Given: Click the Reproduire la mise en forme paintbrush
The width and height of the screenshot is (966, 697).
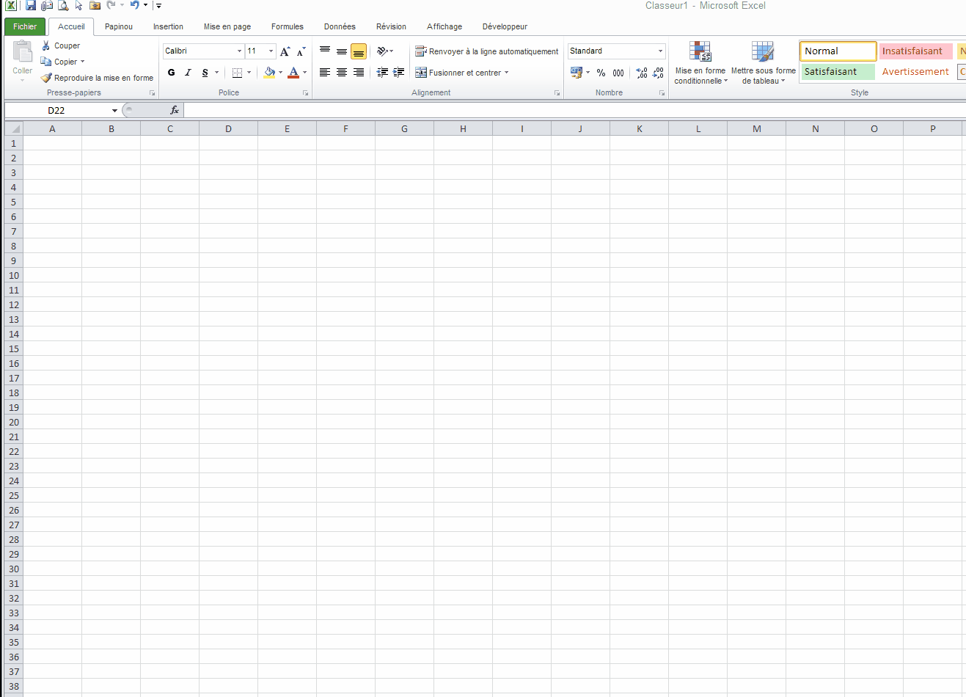Looking at the screenshot, I should point(46,78).
